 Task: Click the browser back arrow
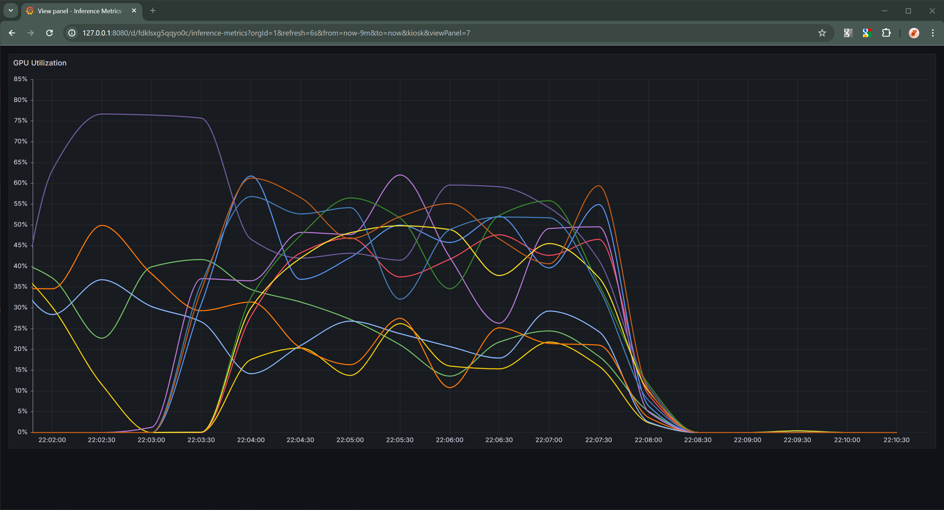point(12,33)
